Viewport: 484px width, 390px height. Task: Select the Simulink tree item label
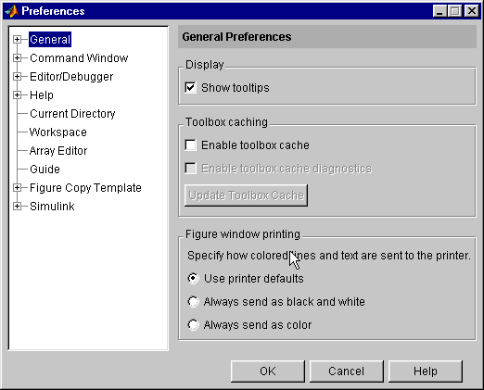coord(52,207)
